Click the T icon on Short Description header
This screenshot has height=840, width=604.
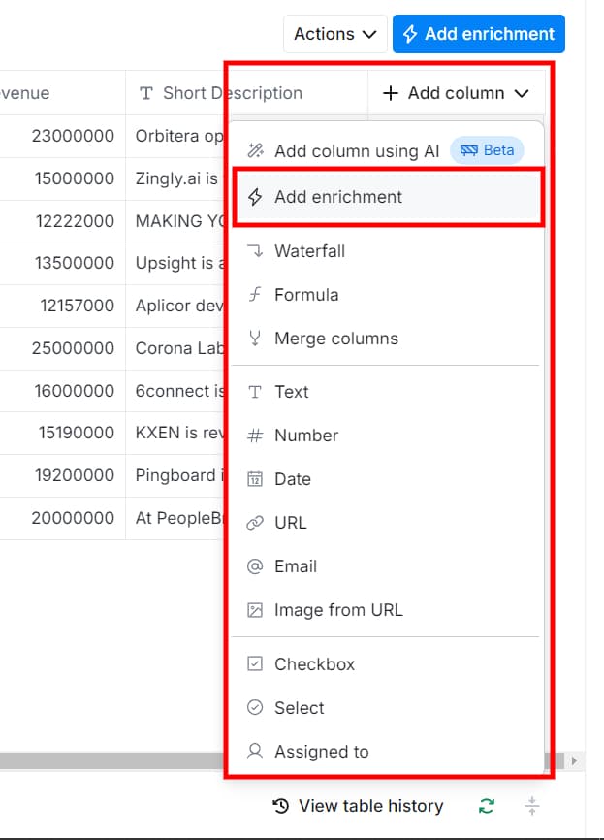tap(145, 92)
